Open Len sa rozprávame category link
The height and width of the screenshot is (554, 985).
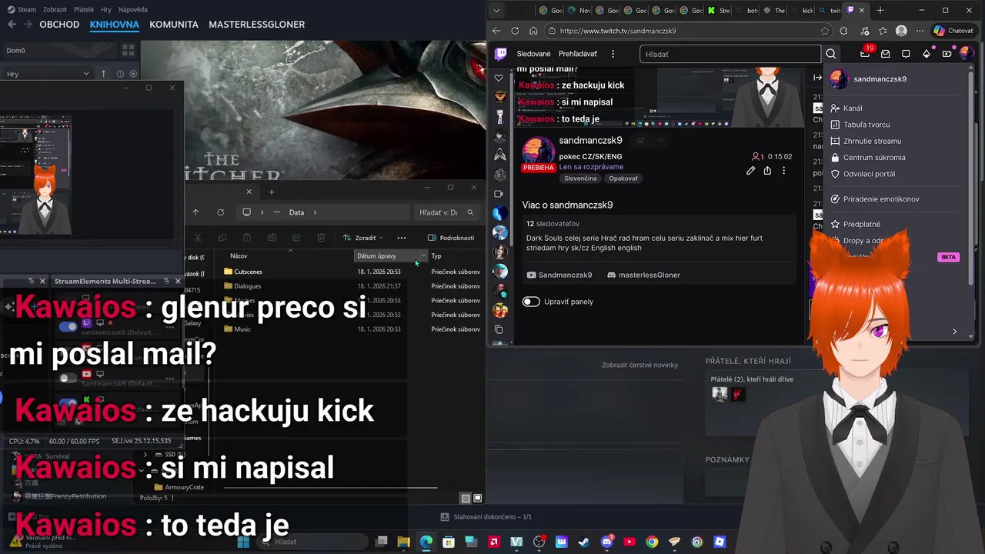pos(591,167)
